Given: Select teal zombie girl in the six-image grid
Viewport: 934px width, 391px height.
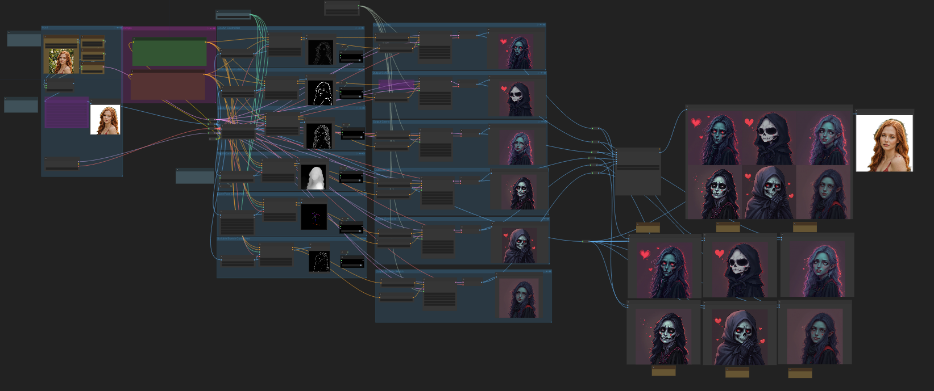Looking at the screenshot, I should coord(715,138).
